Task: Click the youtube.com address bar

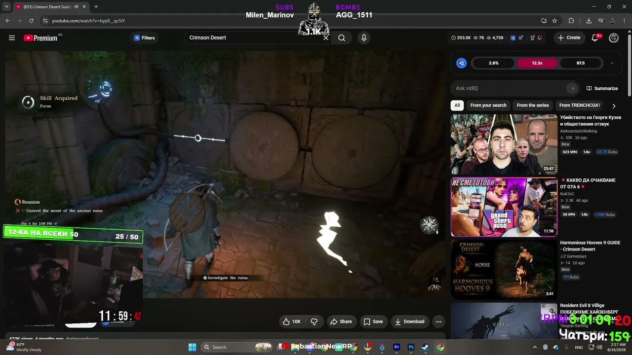Action: (x=291, y=21)
